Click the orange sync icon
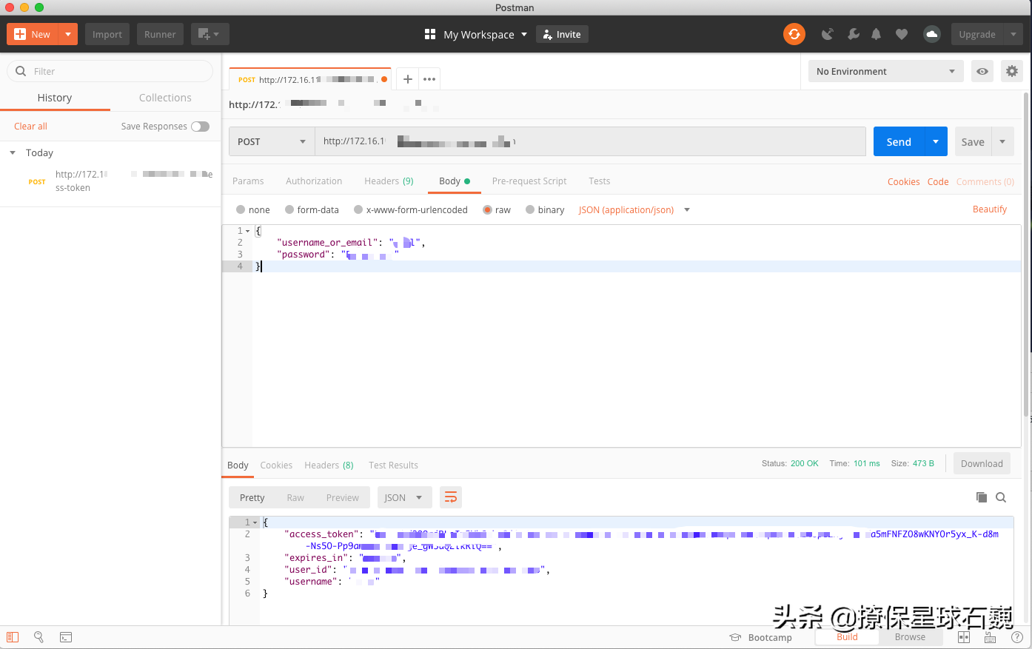This screenshot has height=649, width=1032. click(x=794, y=34)
